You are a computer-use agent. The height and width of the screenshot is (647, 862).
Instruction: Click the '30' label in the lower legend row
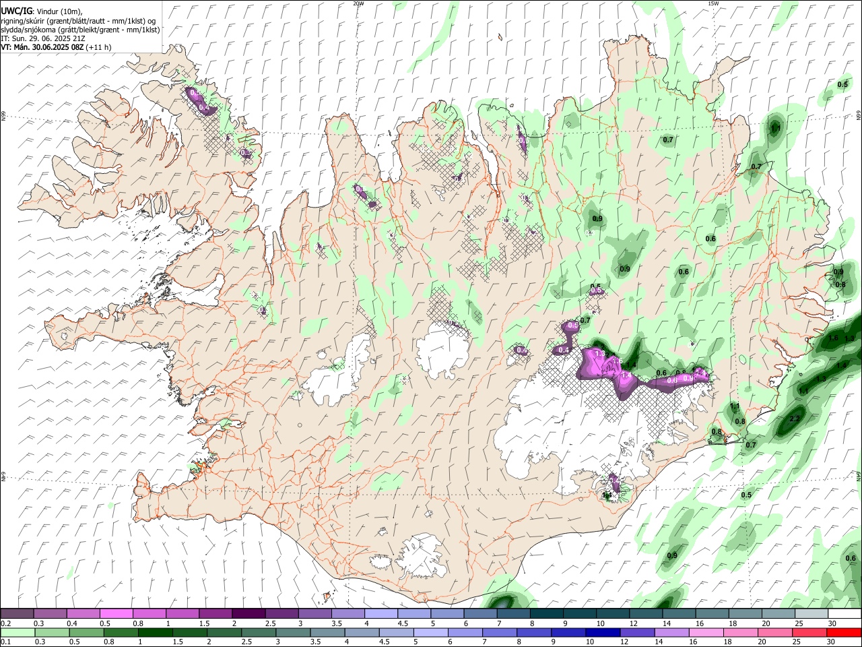click(831, 642)
